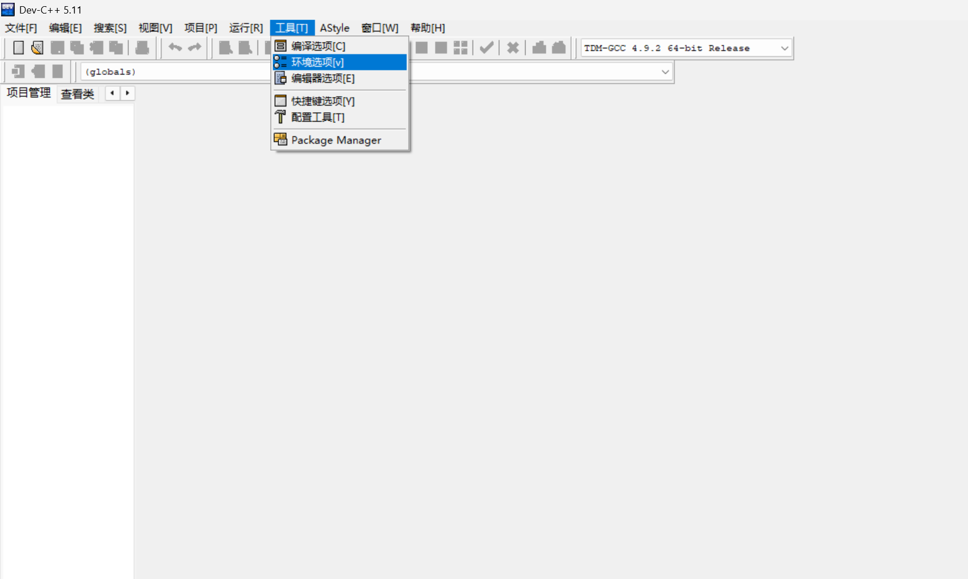Choose 快捷键选项[Y] menu entry

point(340,101)
